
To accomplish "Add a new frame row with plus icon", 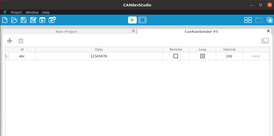I will [10, 41].
